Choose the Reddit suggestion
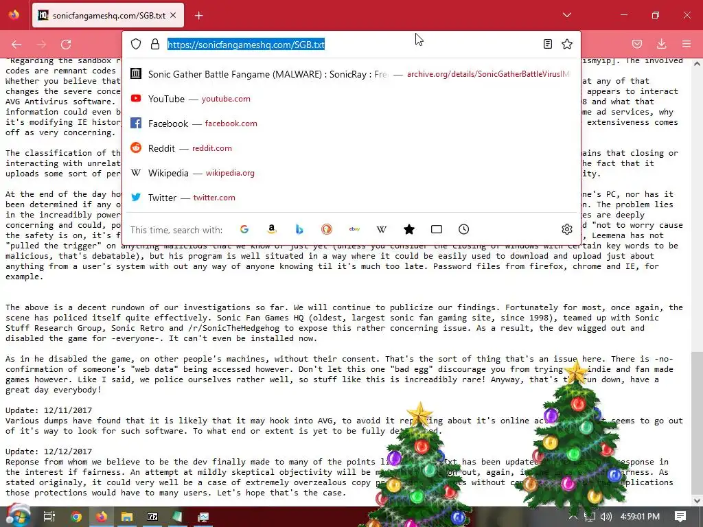Screen dimensions: 703x527 351,148
